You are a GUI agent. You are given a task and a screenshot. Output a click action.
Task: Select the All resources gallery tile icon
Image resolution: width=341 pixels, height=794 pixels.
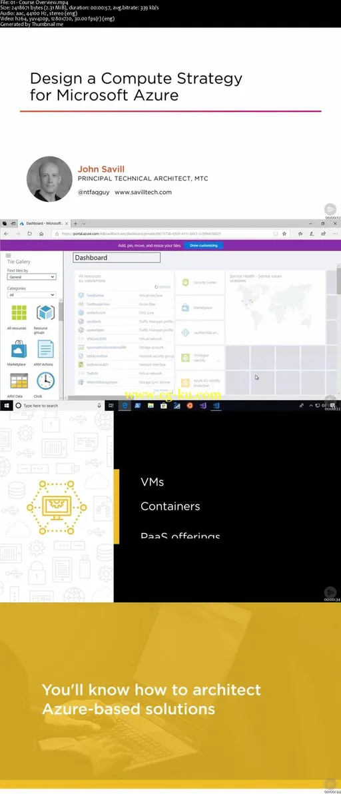pyautogui.click(x=19, y=313)
